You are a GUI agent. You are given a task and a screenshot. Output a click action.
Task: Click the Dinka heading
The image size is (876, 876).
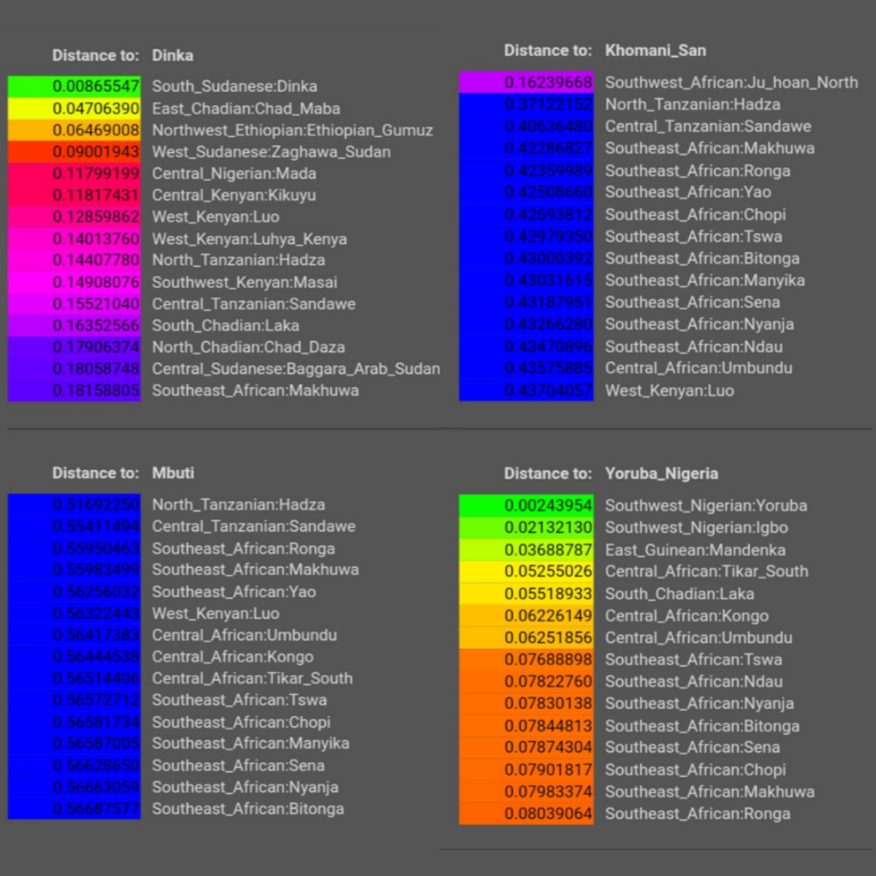173,55
